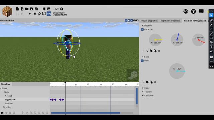Switch to the Right arm properties tab
This screenshot has height=120, width=214.
tap(171, 21)
